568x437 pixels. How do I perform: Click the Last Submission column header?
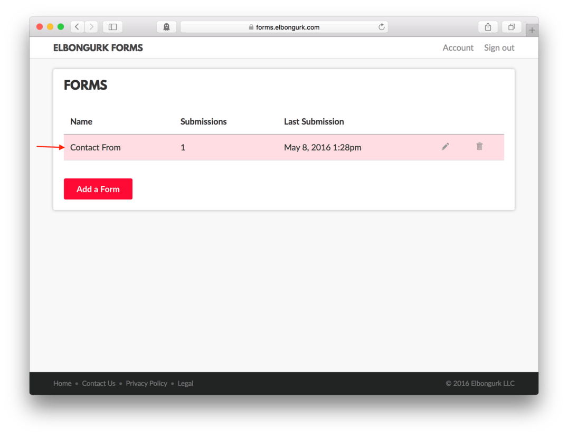(x=314, y=121)
